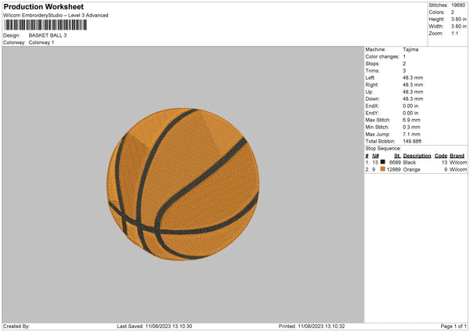Click the 'Black' thread description
This screenshot has height=332, width=470.
click(x=410, y=162)
